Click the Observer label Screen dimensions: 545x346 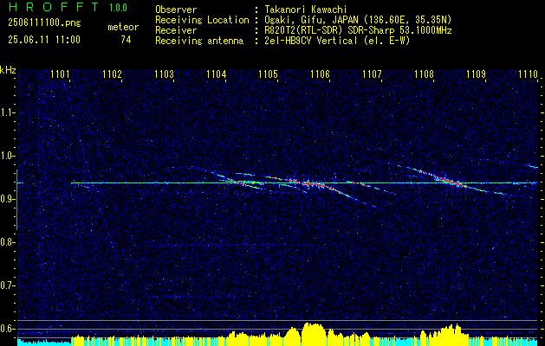[x=176, y=10]
